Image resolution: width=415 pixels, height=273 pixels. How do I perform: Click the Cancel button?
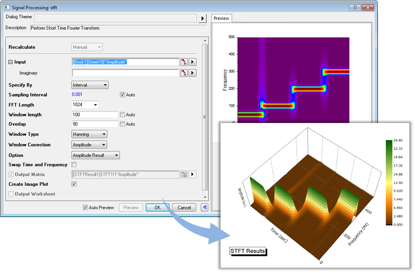[184, 208]
